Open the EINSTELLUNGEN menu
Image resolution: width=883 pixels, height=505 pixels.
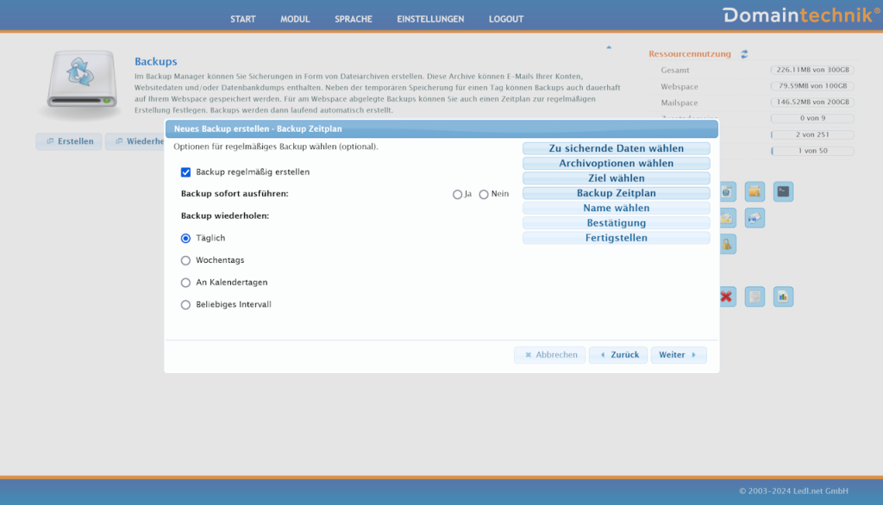point(430,18)
